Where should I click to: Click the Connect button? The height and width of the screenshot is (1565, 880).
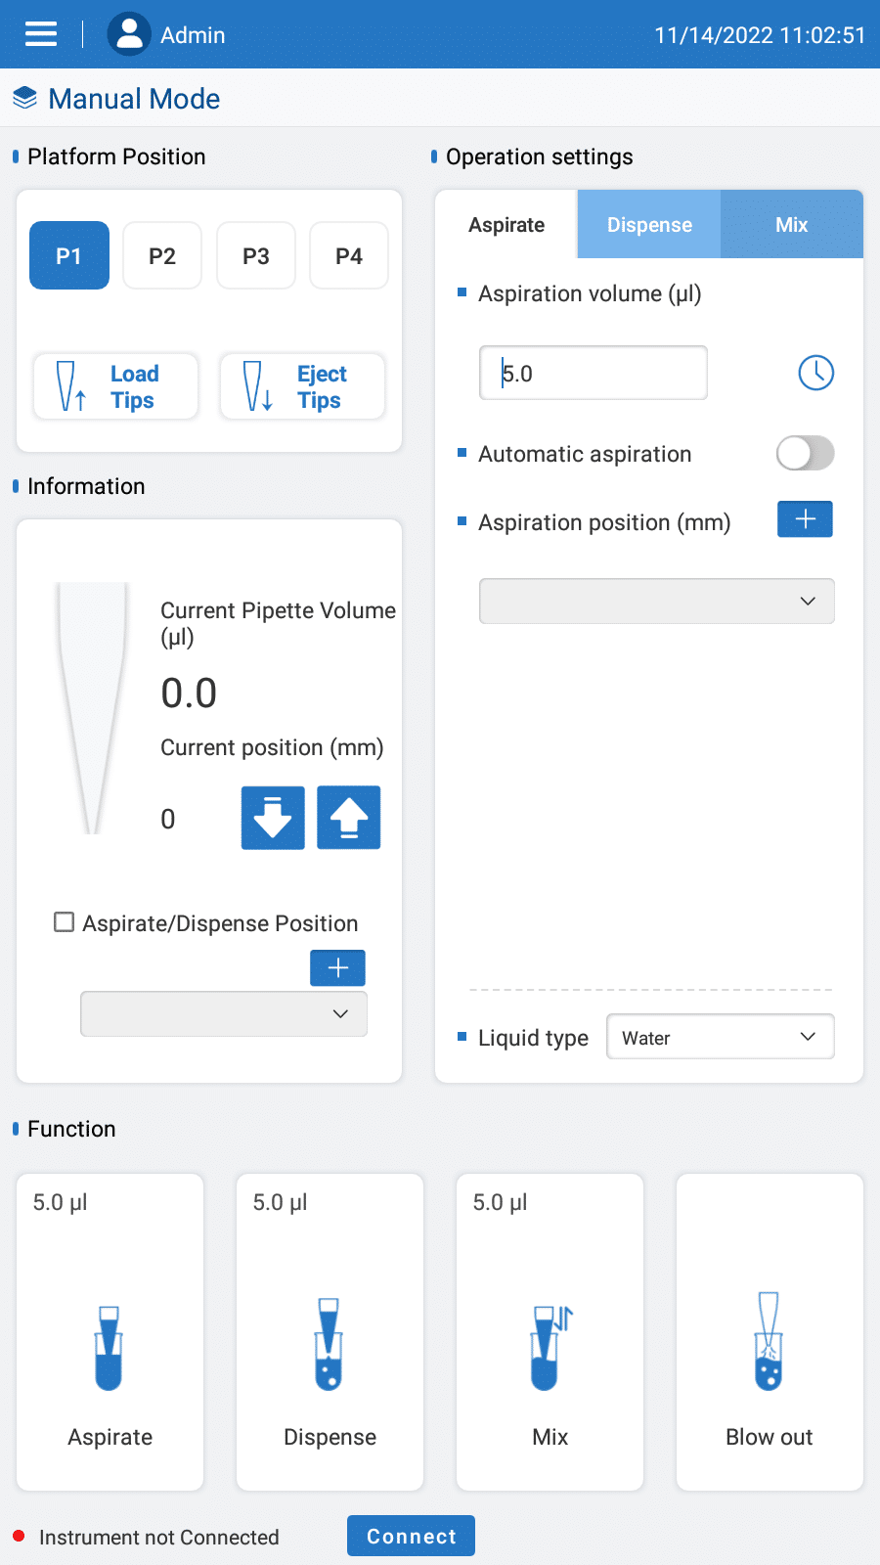click(411, 1536)
